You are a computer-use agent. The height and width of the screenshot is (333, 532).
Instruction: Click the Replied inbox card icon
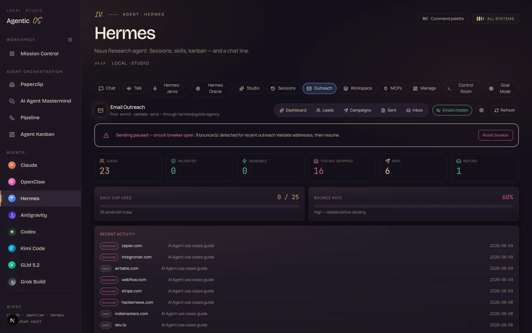click(459, 161)
